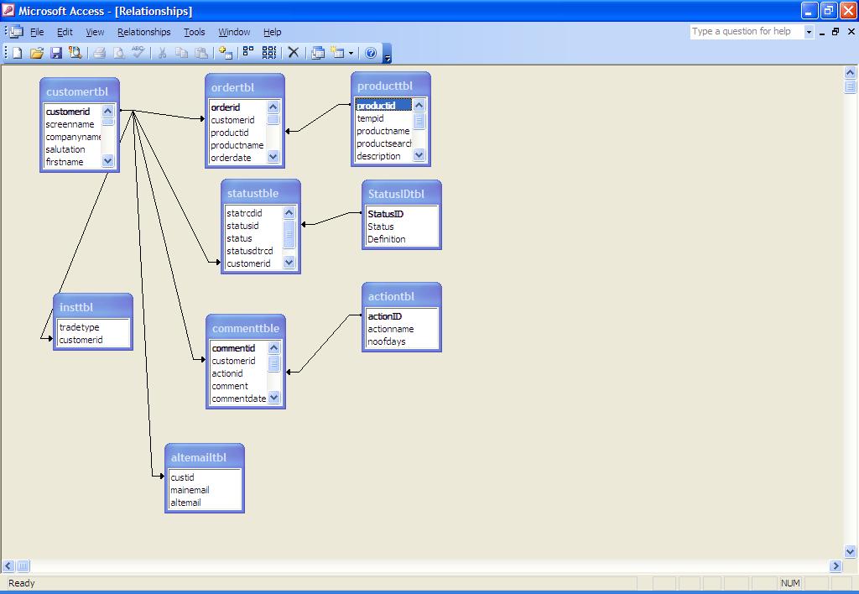This screenshot has height=594, width=859.
Task: Open the New Object dropdown arrow
Action: click(x=351, y=53)
